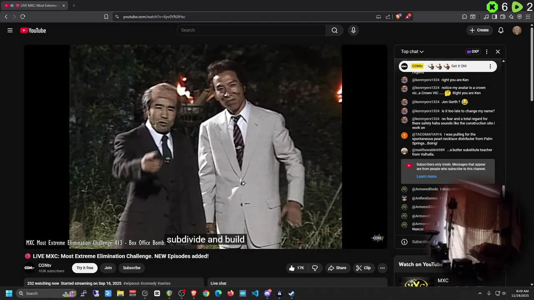Go back to previous page
Screen dimensions: 534x300
(x=6, y=17)
